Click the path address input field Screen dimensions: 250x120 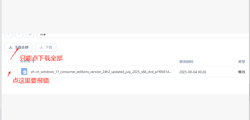click(x=143, y=35)
